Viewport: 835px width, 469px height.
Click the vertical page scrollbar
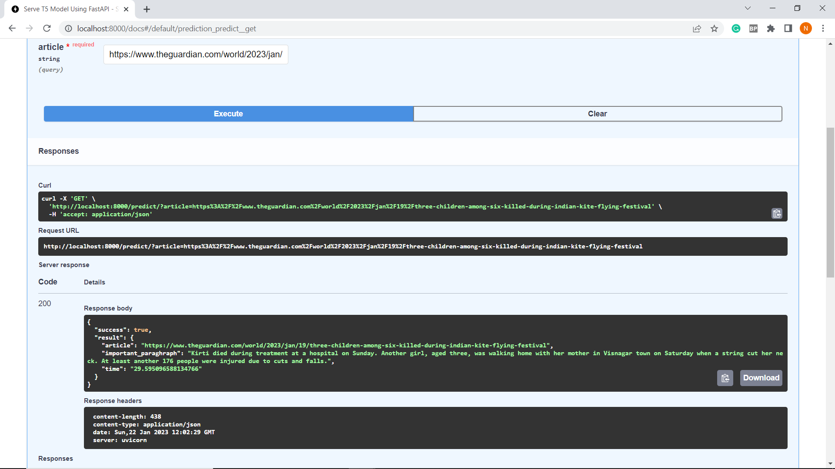pyautogui.click(x=830, y=202)
